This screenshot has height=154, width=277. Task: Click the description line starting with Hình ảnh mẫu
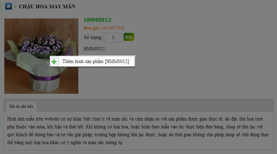pyautogui.click(x=135, y=119)
